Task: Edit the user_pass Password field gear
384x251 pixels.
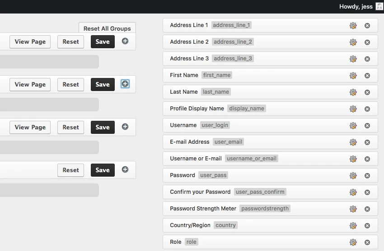Action: [353, 176]
